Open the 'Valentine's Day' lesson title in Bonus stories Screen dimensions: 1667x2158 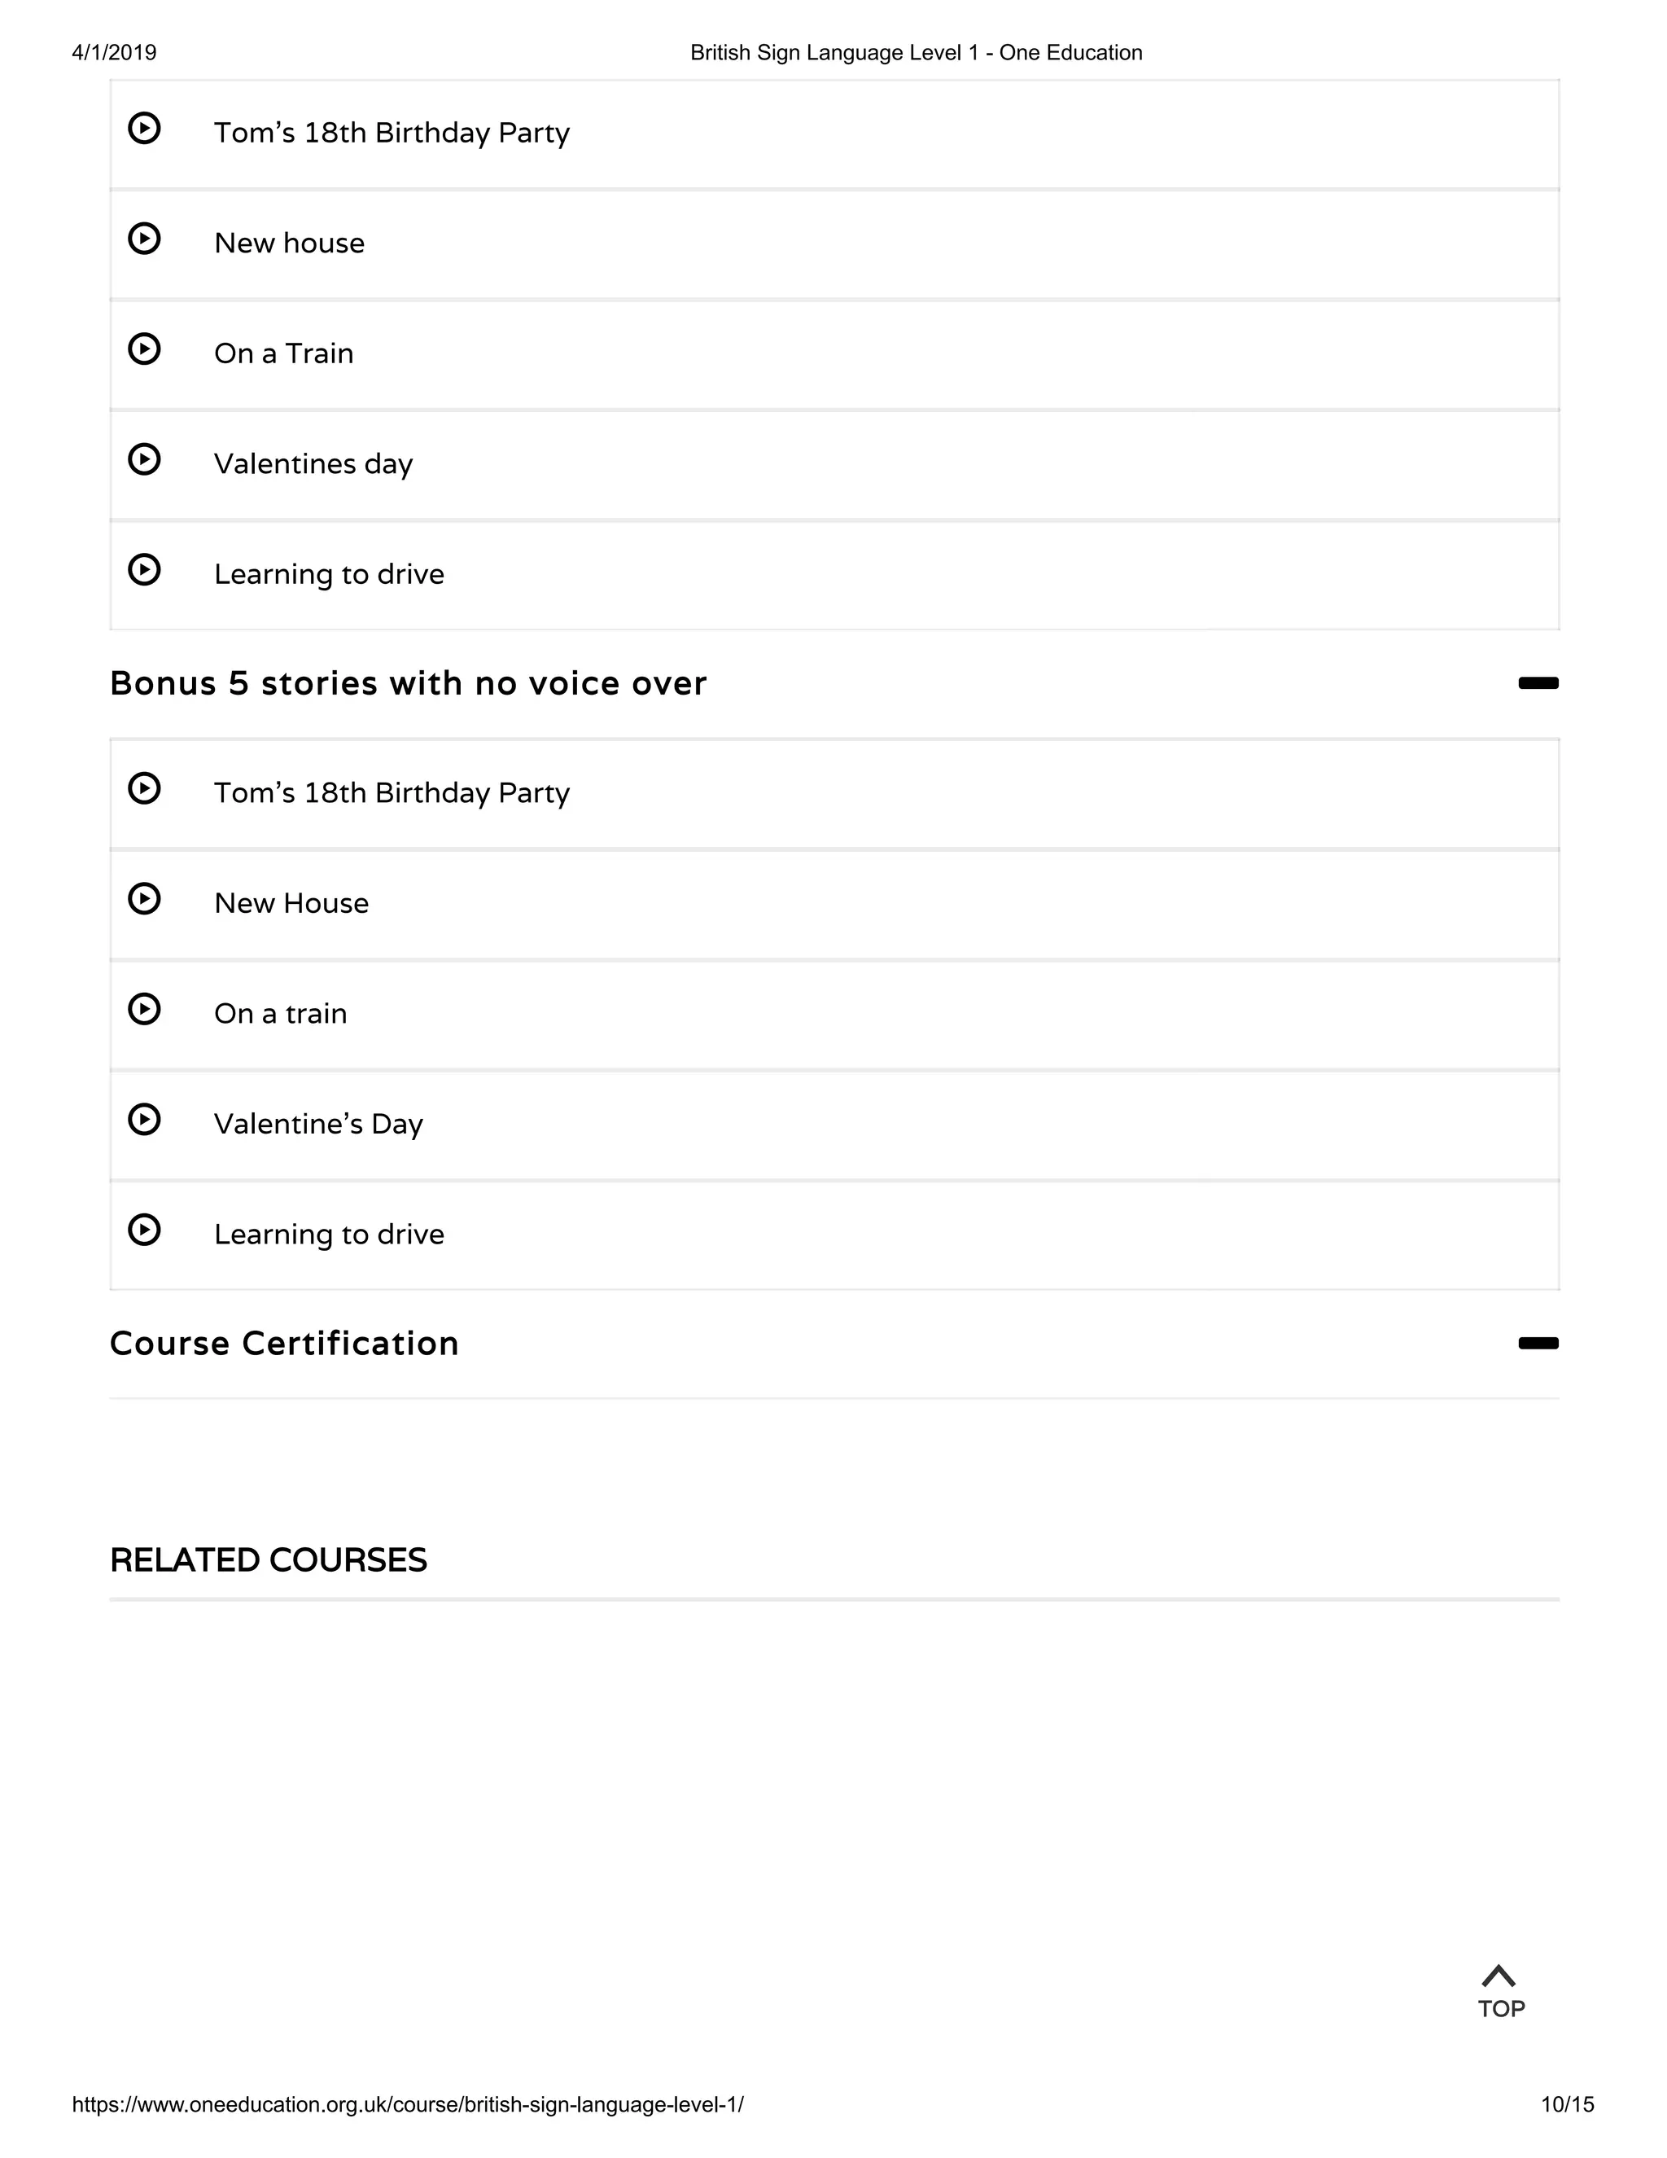318,1124
